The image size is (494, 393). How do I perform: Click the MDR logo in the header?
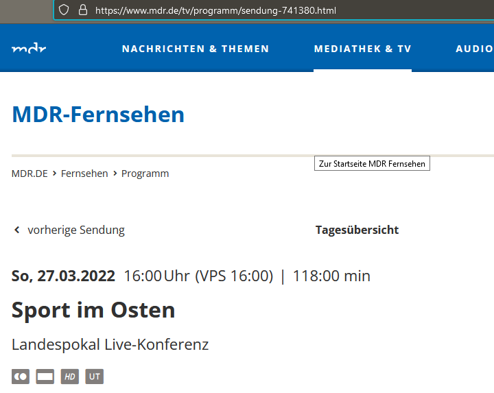click(x=29, y=49)
